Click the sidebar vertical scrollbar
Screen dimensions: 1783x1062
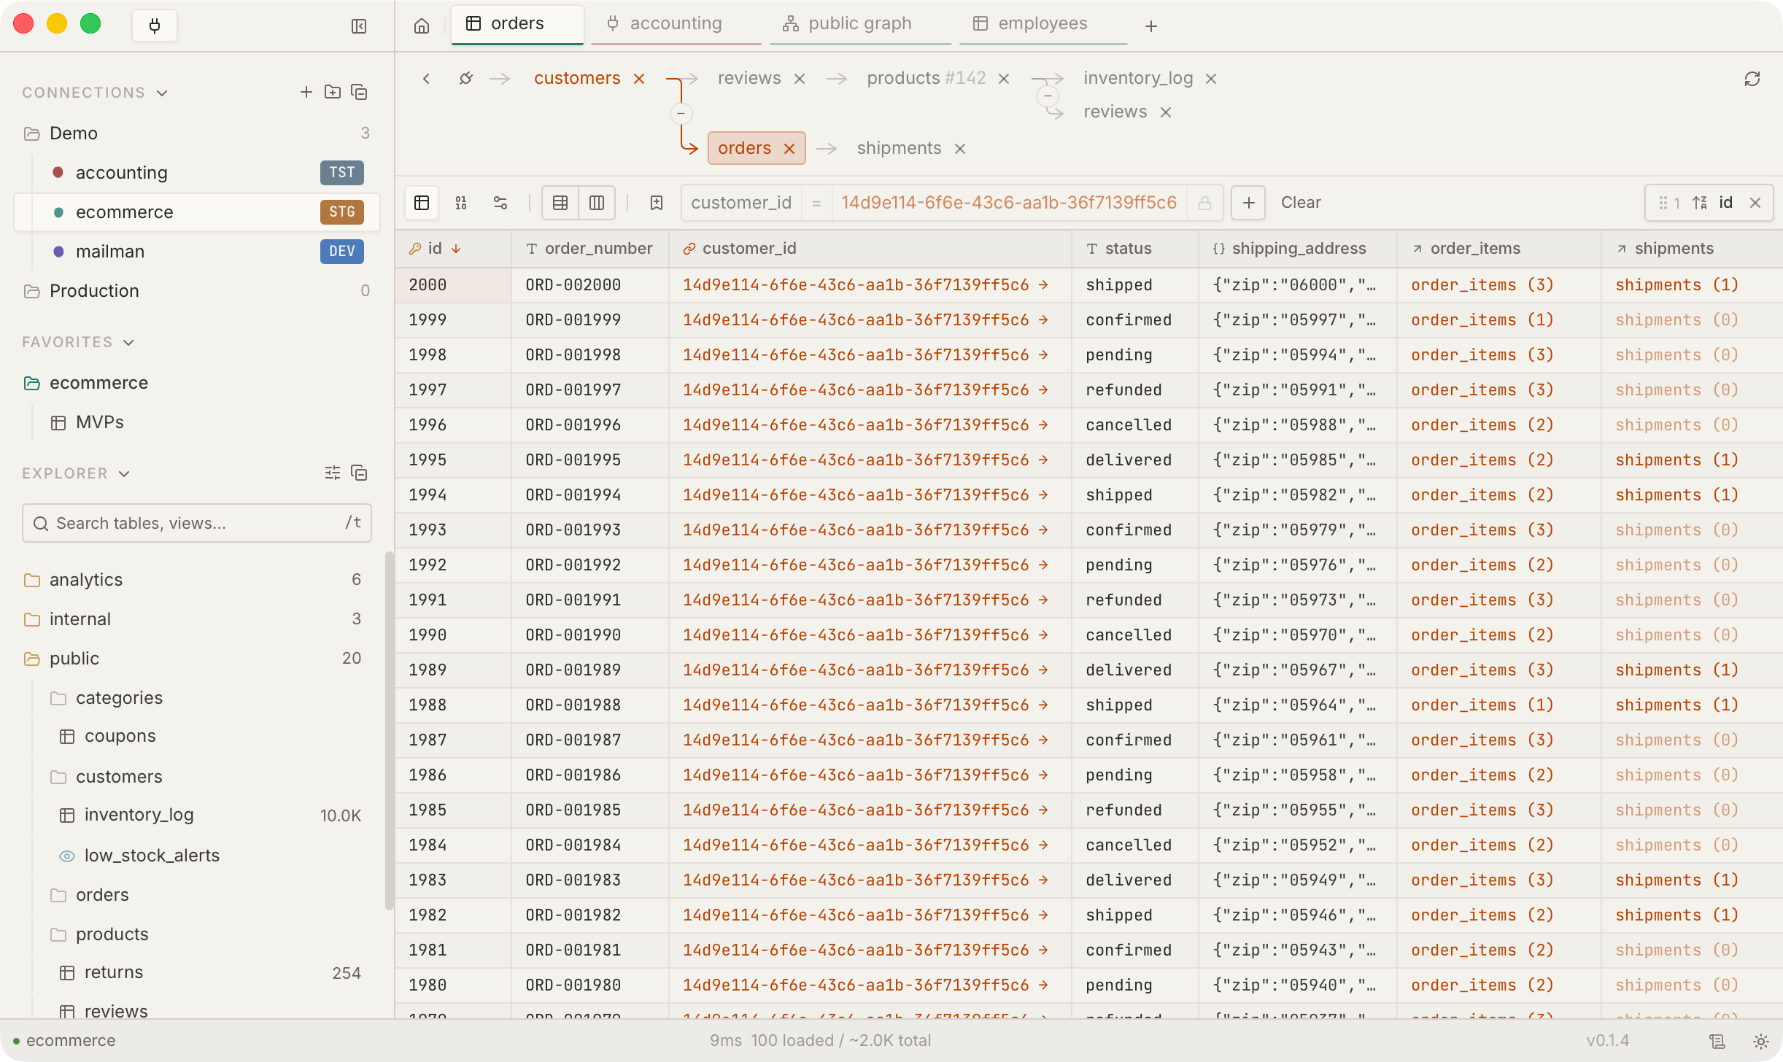[389, 729]
